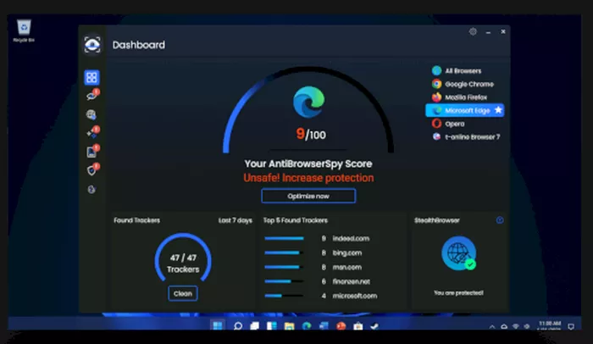The height and width of the screenshot is (344, 593).
Task: Expand hidden system tray icons chevron
Action: (492, 326)
